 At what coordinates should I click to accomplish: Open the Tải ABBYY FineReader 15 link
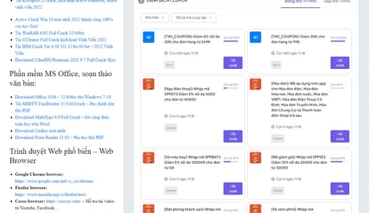65,107
